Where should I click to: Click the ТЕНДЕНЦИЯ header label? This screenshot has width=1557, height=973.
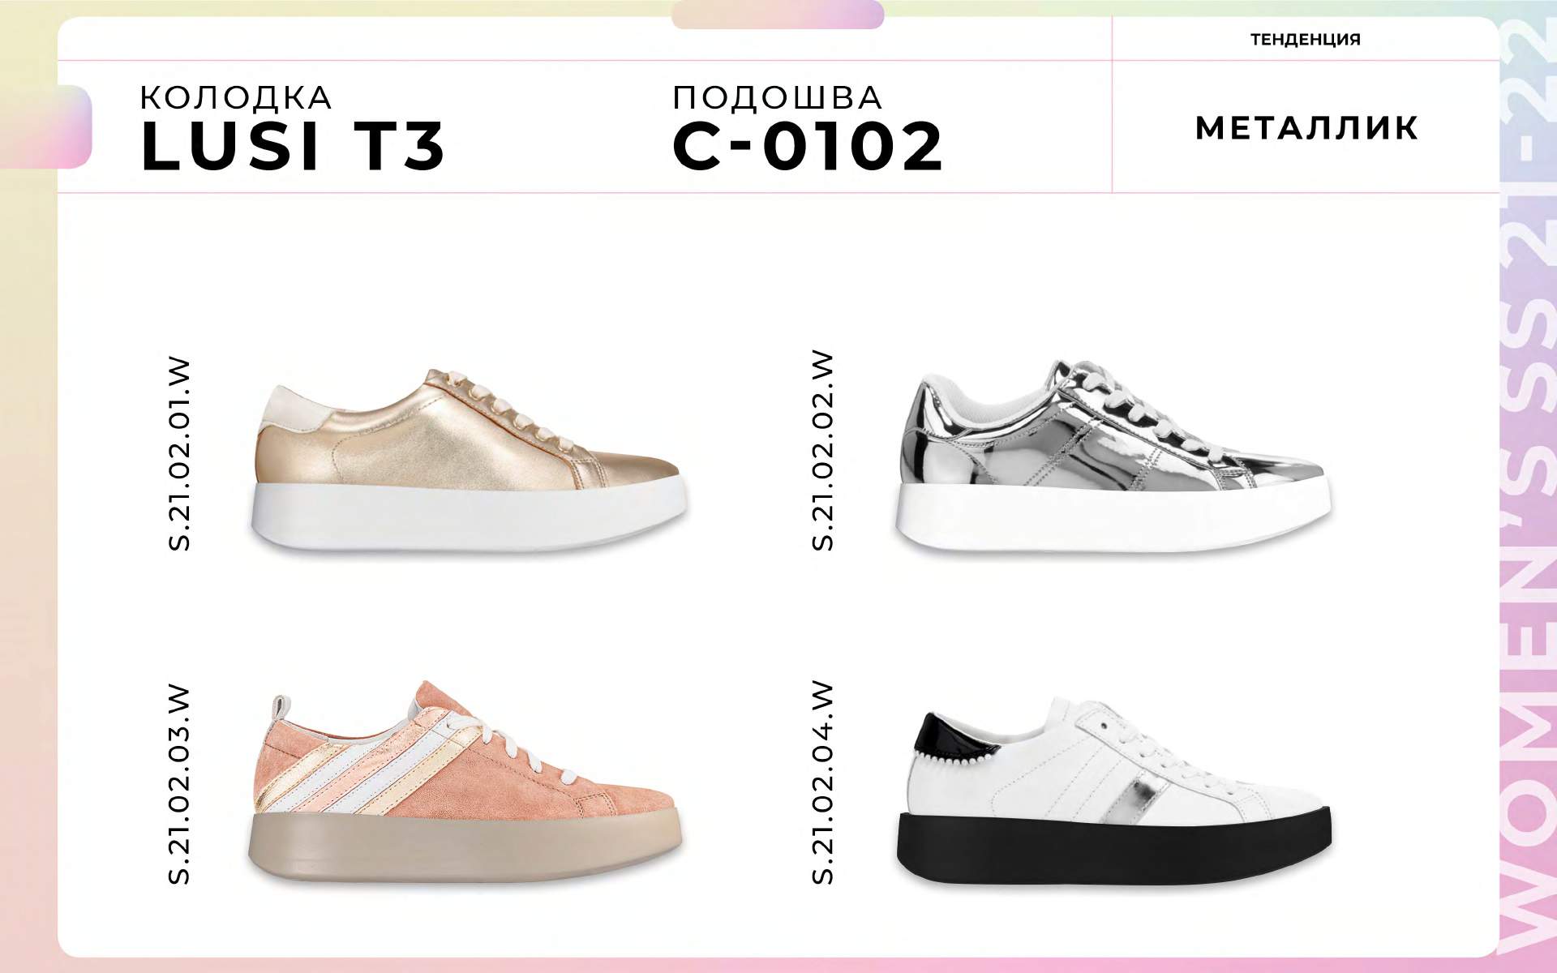point(1306,39)
